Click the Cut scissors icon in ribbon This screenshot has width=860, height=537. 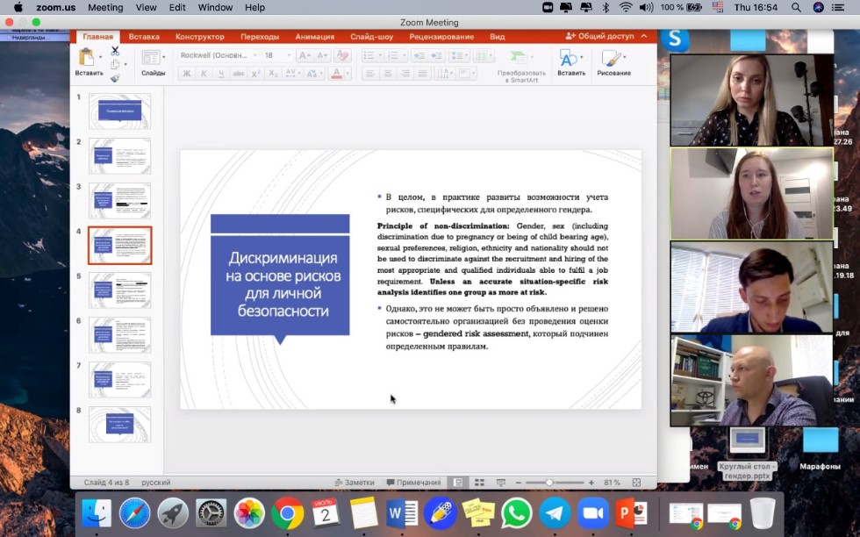pyautogui.click(x=114, y=52)
